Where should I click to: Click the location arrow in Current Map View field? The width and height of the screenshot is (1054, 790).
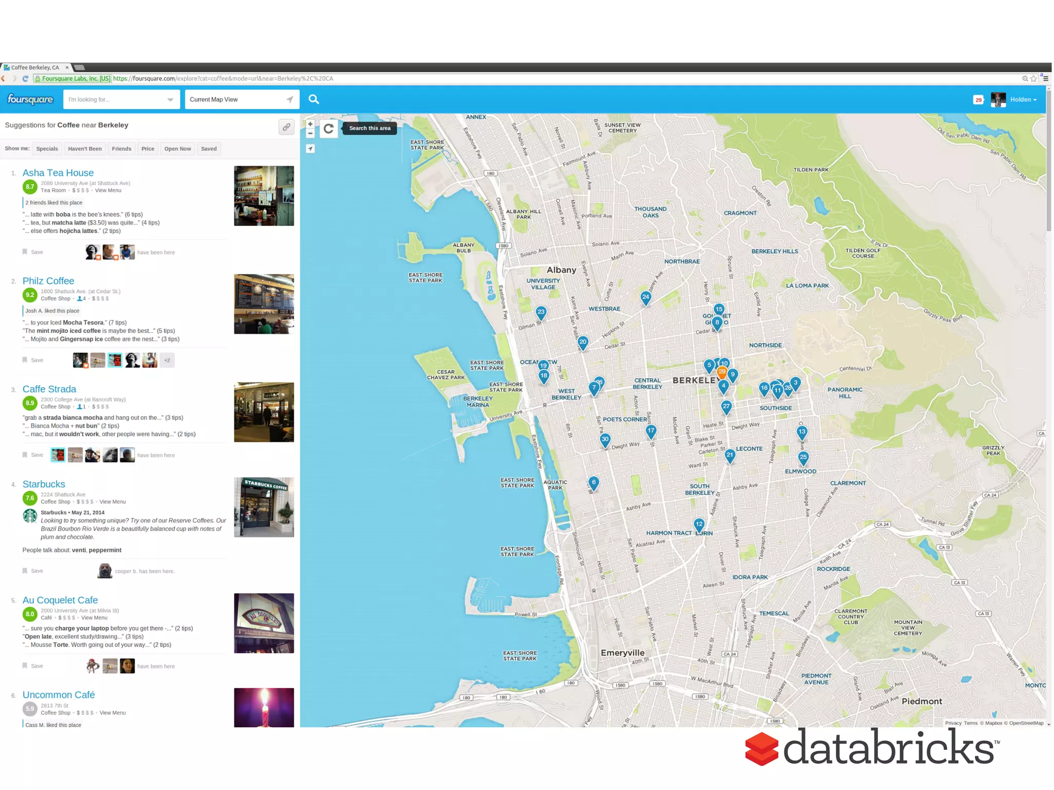point(290,100)
